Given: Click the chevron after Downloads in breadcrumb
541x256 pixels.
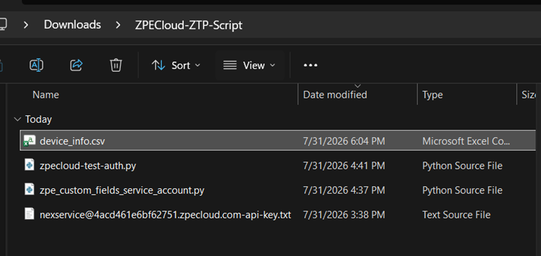Looking at the screenshot, I should click(118, 25).
